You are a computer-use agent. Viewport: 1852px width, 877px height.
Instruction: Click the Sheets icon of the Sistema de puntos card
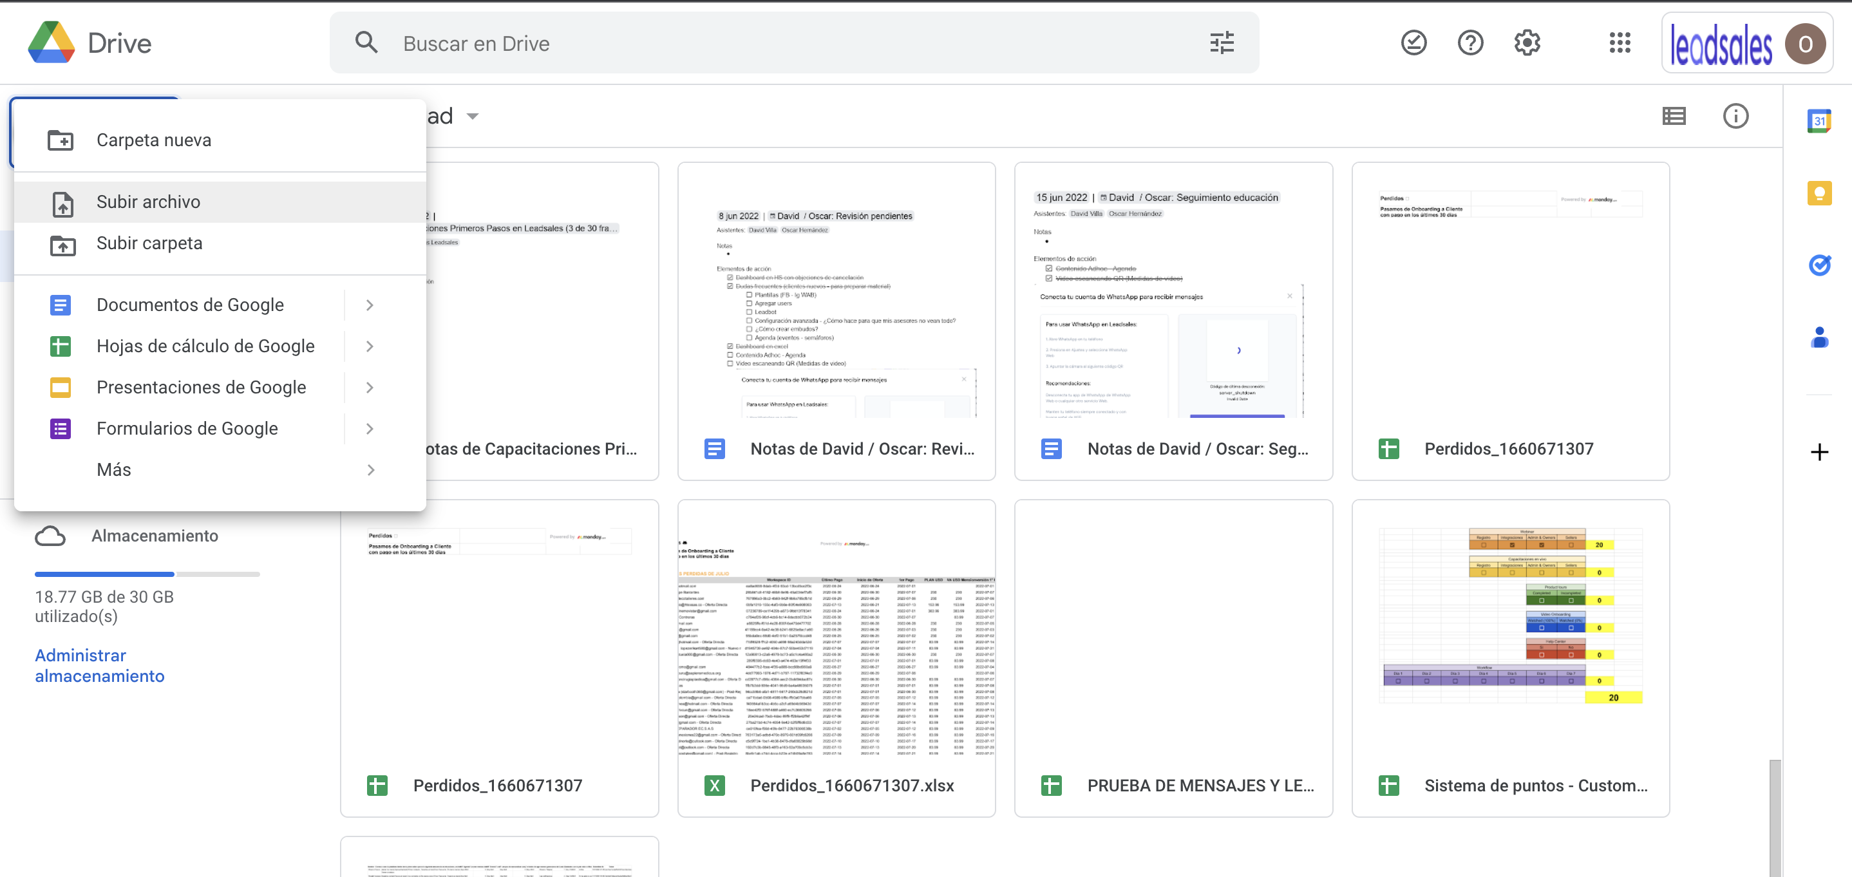coord(1388,786)
